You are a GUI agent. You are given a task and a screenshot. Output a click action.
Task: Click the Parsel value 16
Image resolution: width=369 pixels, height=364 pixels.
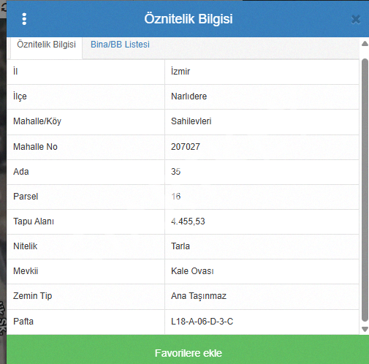click(176, 197)
